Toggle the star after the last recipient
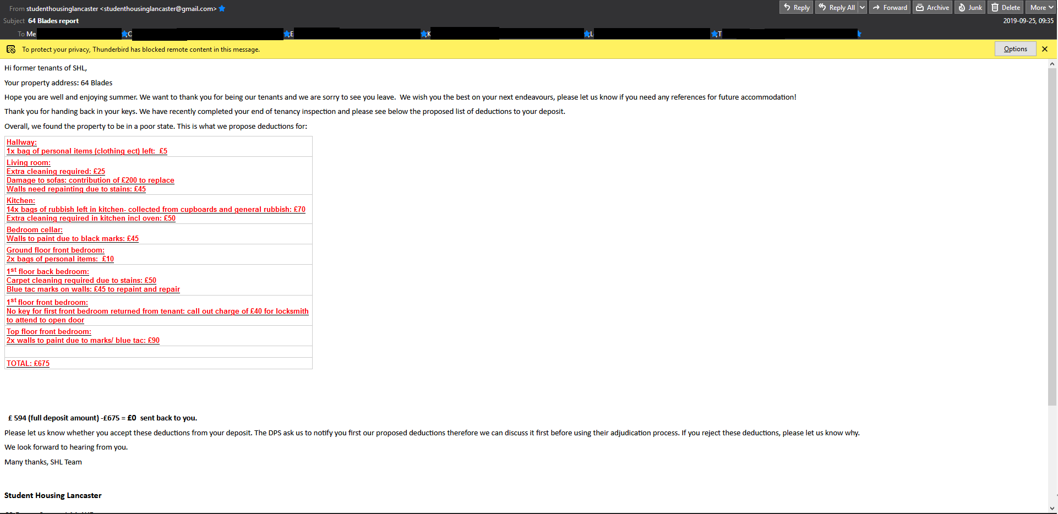 [x=859, y=34]
